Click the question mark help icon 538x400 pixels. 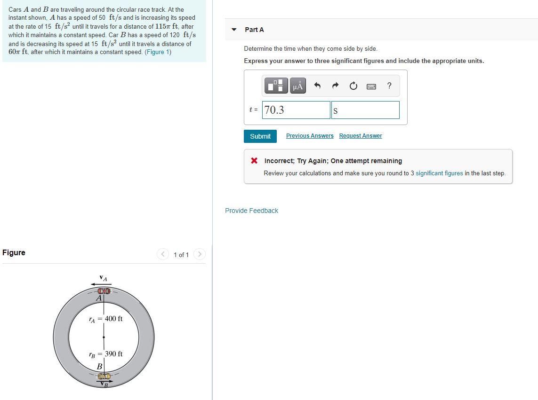[389, 86]
